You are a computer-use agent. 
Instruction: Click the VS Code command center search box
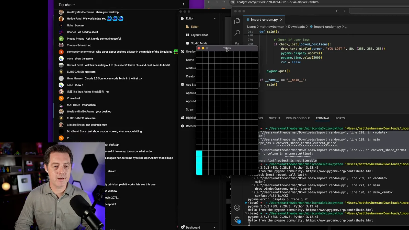379,11
